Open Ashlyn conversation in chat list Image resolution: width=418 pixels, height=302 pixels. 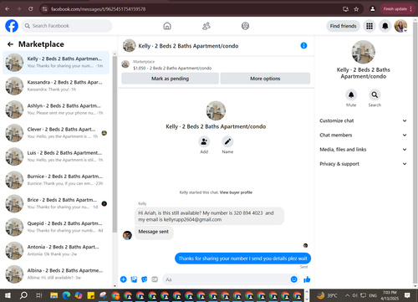point(56,110)
